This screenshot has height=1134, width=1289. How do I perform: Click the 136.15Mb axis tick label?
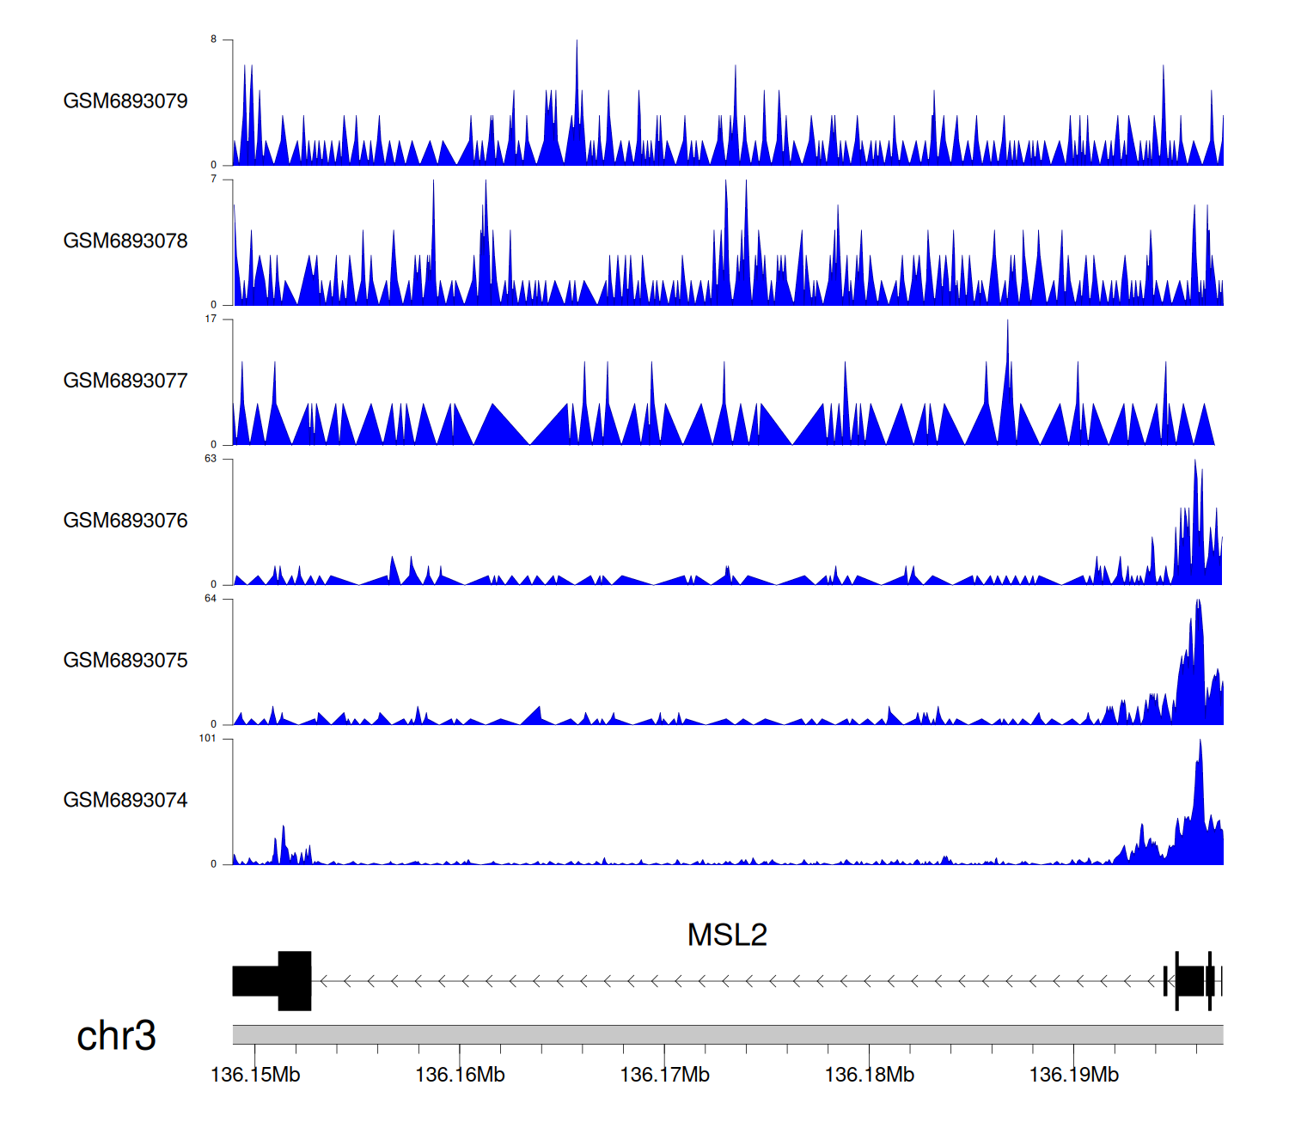pyautogui.click(x=255, y=1076)
